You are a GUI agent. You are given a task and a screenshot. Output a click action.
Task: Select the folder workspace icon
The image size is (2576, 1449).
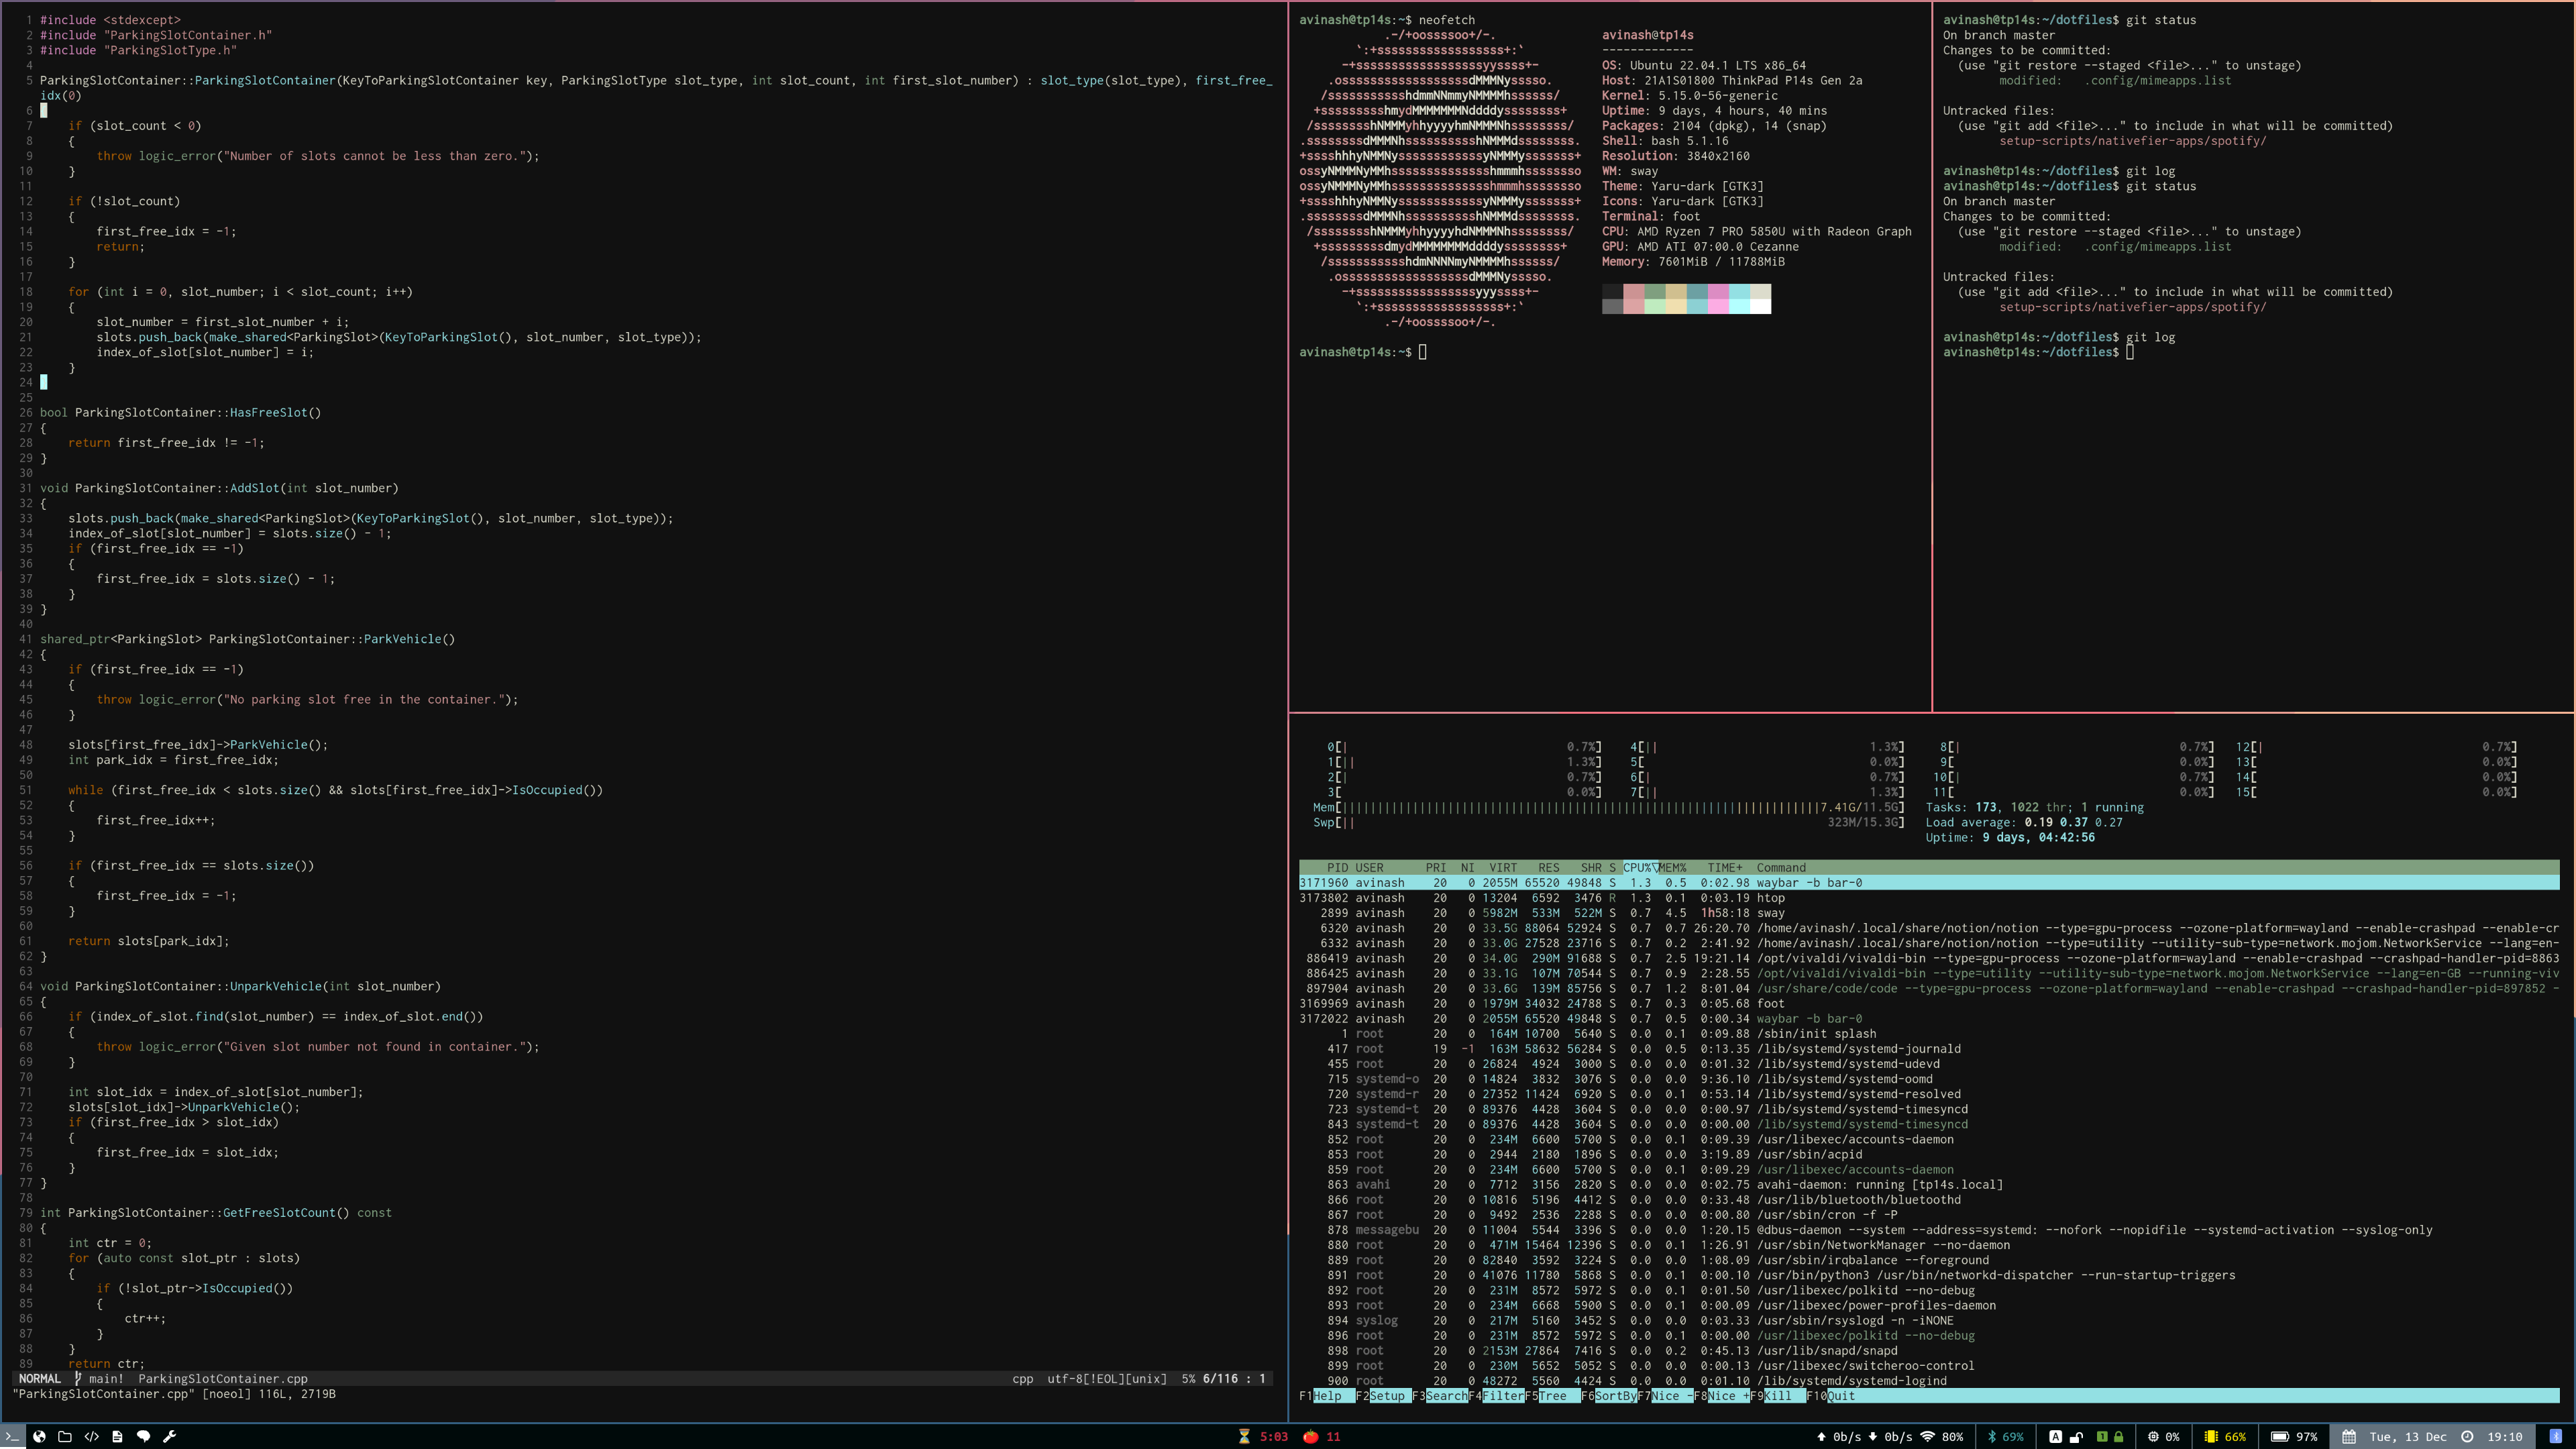(x=65, y=1436)
